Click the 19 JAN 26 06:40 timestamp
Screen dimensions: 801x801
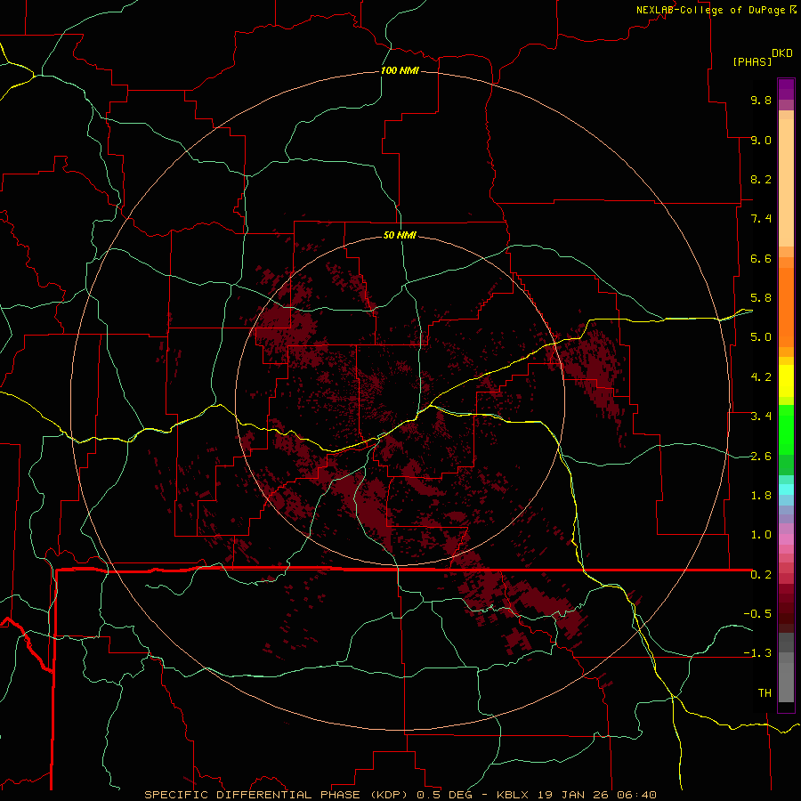595,795
